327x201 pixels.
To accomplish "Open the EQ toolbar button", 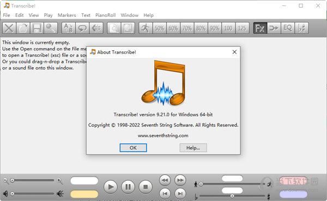I will coord(288,28).
